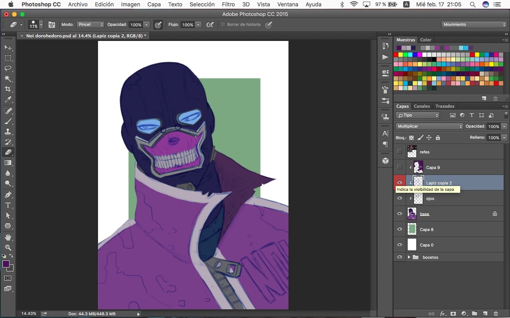Select the Clone Stamp tool
Viewport: 510px width, 318px height.
click(8, 131)
